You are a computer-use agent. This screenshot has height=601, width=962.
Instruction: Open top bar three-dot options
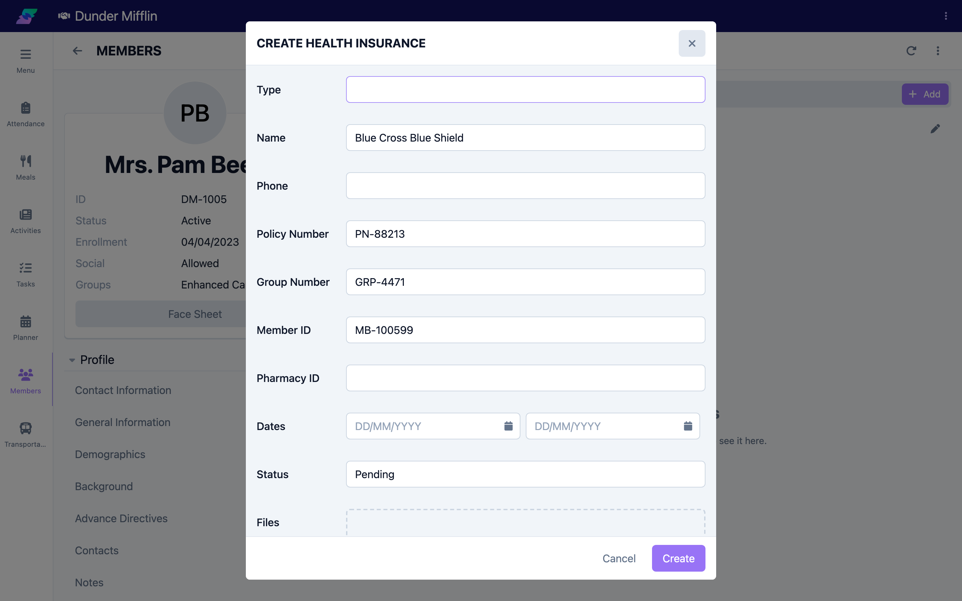coord(946,16)
